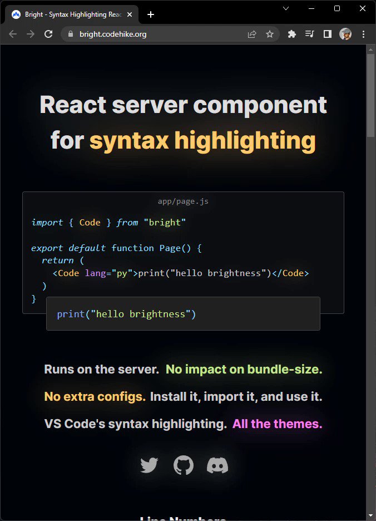The image size is (376, 521).
Task: Click the app/page.js file title
Action: point(183,201)
